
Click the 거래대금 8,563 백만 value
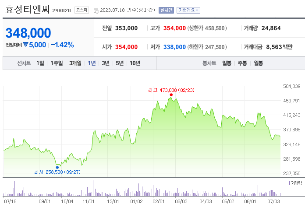click(279, 47)
